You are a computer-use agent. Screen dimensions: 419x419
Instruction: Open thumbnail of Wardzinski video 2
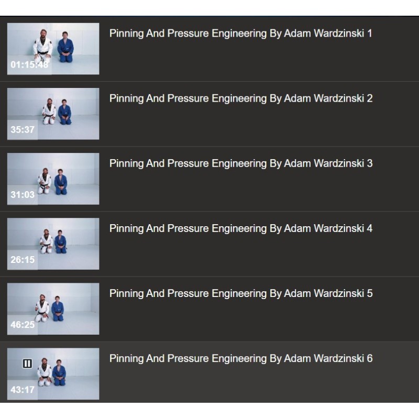point(53,114)
